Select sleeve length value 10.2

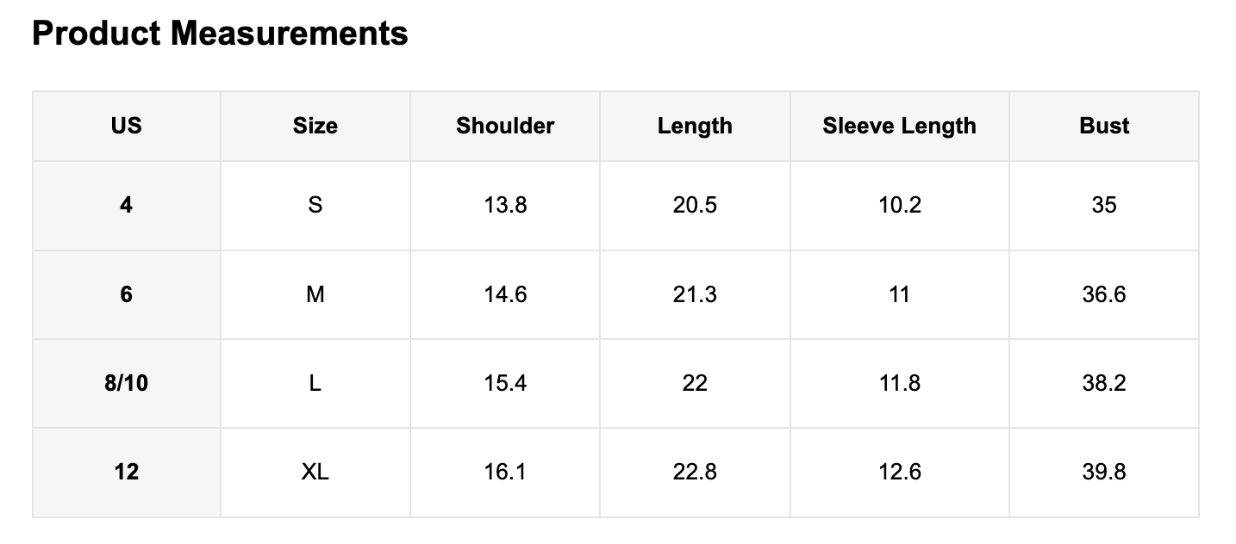point(899,205)
